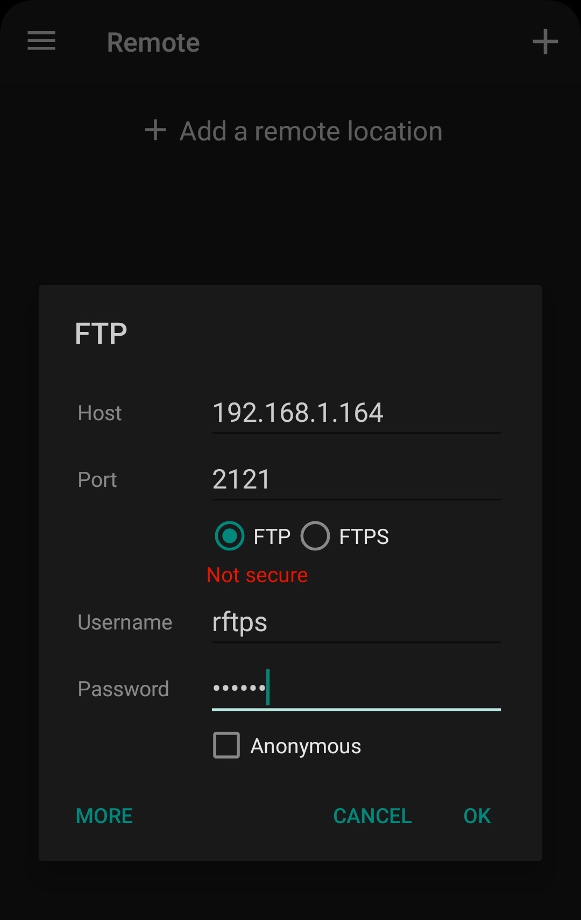Image resolution: width=581 pixels, height=920 pixels.
Task: Open the navigation drawer menu
Action: click(x=40, y=41)
